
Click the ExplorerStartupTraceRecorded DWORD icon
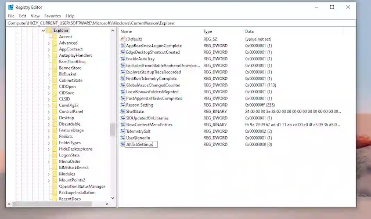[123, 72]
